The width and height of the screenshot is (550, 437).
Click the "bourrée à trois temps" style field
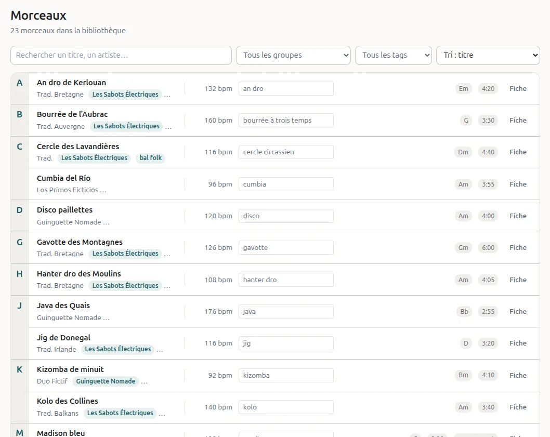[286, 121]
